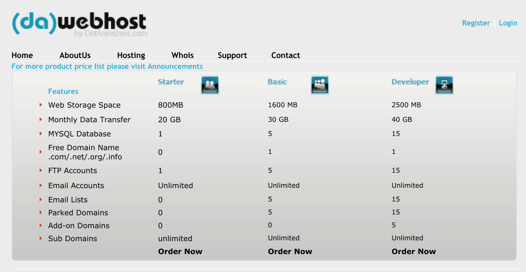Click Developer's Email Lists value 15
This screenshot has width=526, height=272.
point(396,199)
